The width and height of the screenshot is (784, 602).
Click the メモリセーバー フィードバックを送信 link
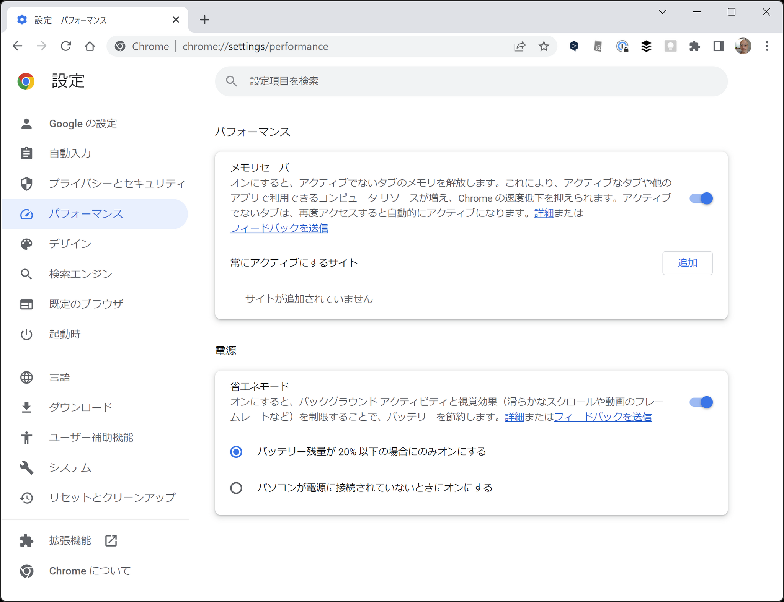coord(279,228)
